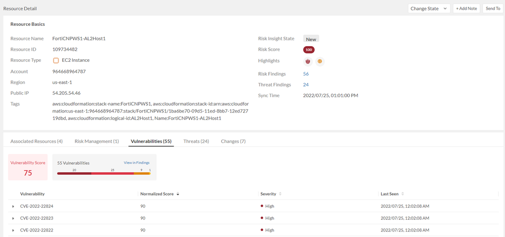This screenshot has width=505, height=237.
Task: Click High severity for CVE-2022-22824
Action: pyautogui.click(x=267, y=207)
